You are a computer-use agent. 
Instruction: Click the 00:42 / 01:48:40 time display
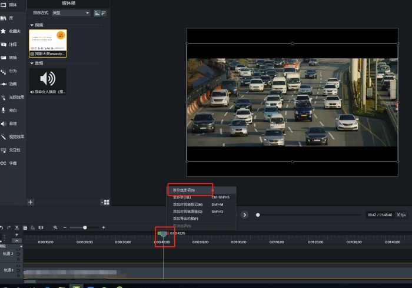coord(380,215)
